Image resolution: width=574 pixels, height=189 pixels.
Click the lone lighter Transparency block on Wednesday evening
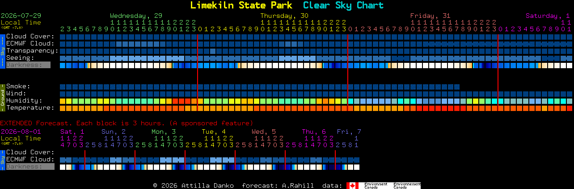click(x=213, y=51)
